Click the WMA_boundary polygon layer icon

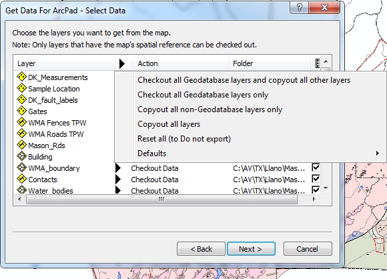tap(22, 168)
